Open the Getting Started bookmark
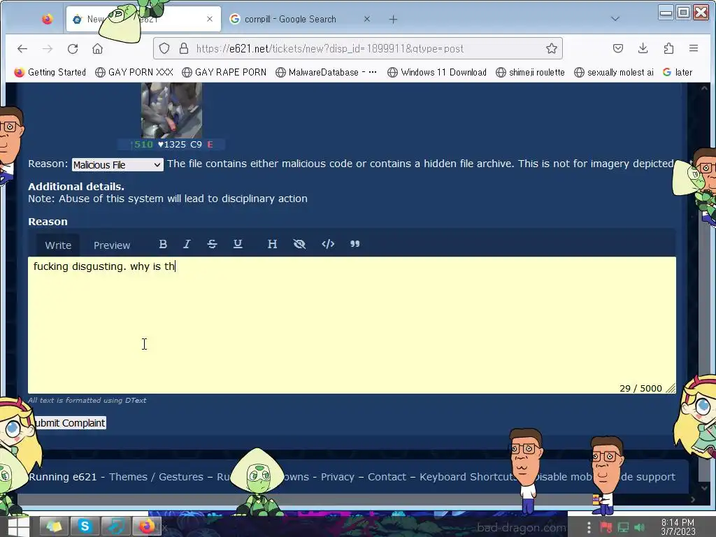This screenshot has width=716, height=537. [50, 72]
